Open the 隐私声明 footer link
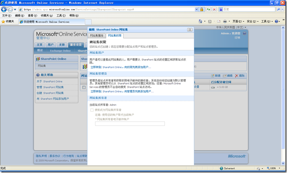The width and height of the screenshot is (287, 173). (x=41, y=156)
